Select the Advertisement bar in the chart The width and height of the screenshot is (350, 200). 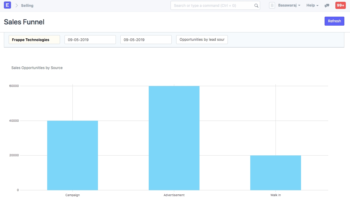[x=174, y=138]
